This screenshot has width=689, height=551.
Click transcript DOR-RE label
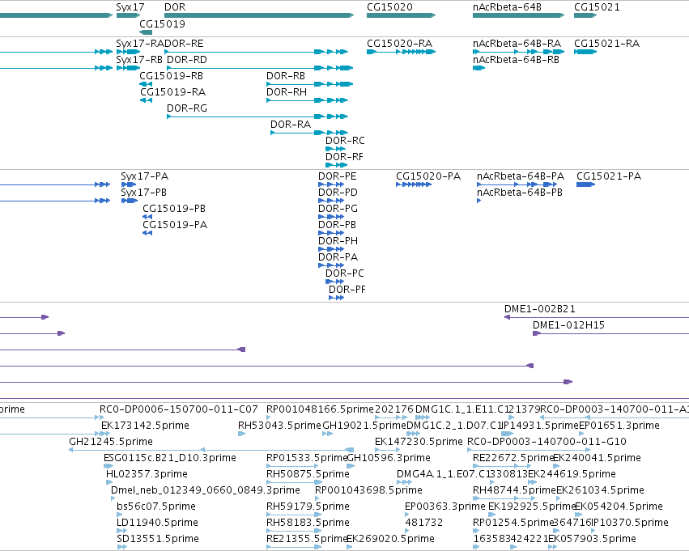click(x=184, y=44)
